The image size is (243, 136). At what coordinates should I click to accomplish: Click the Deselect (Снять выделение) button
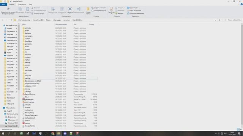tap(134, 11)
